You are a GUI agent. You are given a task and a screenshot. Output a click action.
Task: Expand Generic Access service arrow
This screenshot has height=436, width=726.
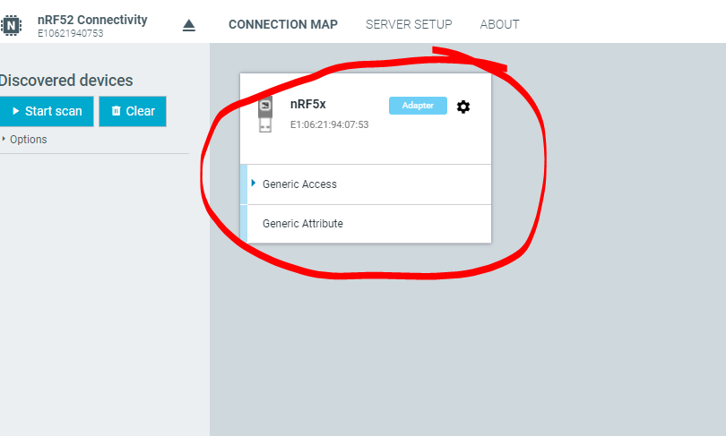254,184
